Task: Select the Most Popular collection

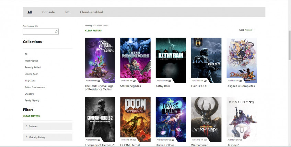Action: click(x=31, y=61)
